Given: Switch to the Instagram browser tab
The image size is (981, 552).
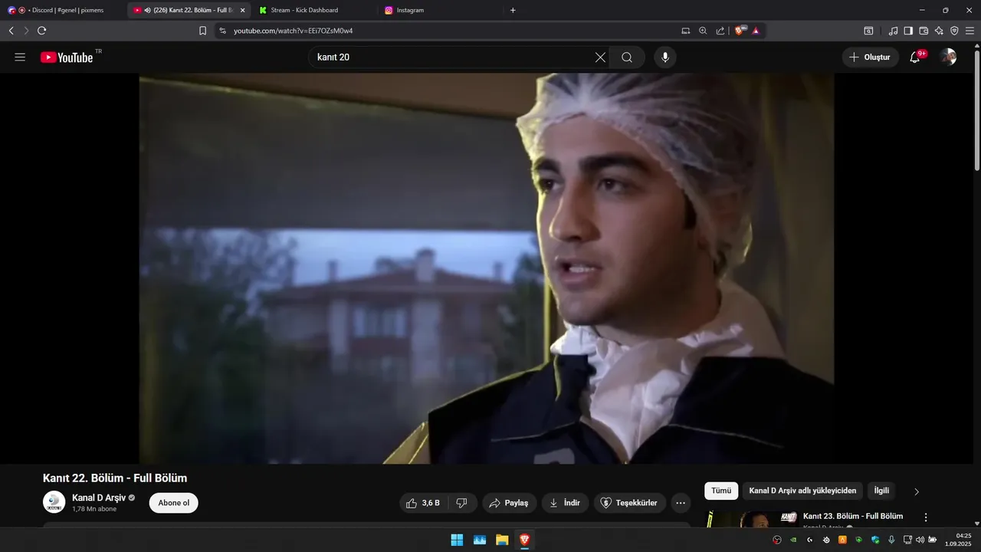Looking at the screenshot, I should click(x=439, y=10).
